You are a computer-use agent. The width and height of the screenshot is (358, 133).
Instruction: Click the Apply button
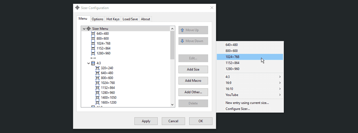(146, 121)
